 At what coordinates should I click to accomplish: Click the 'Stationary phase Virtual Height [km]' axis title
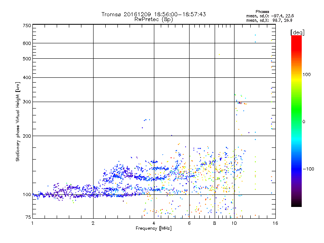tap(18, 122)
